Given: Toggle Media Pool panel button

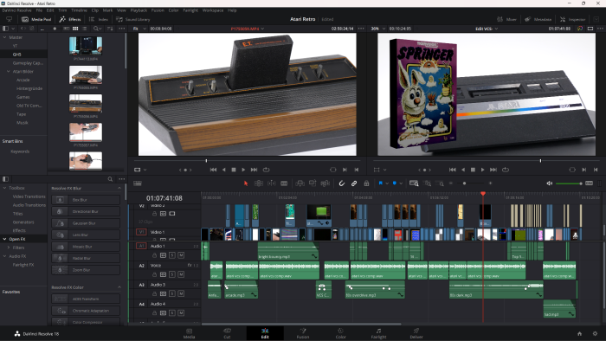Looking at the screenshot, I should click(36, 19).
